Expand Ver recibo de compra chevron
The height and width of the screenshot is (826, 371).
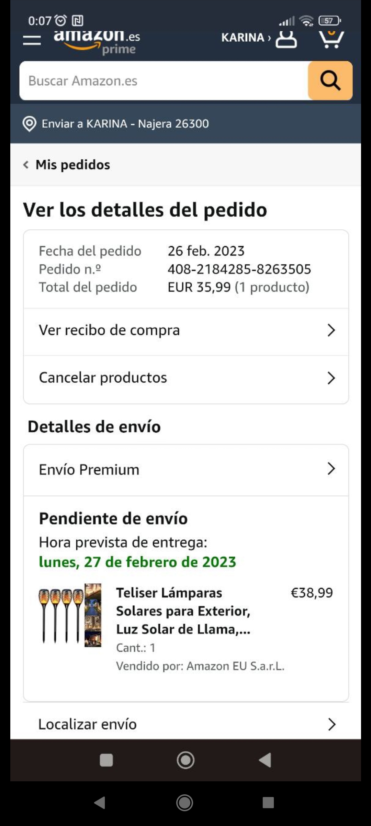331,330
